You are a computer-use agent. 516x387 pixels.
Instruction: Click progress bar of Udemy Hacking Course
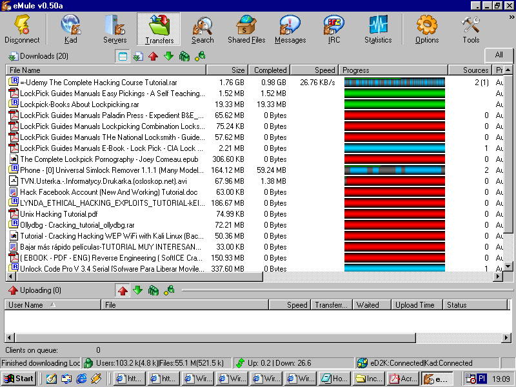[395, 83]
